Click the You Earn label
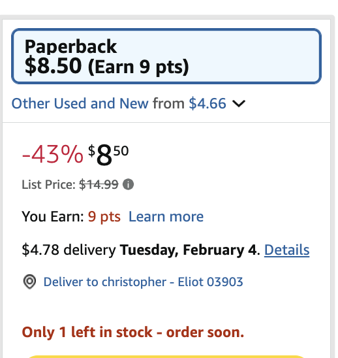 point(53,216)
